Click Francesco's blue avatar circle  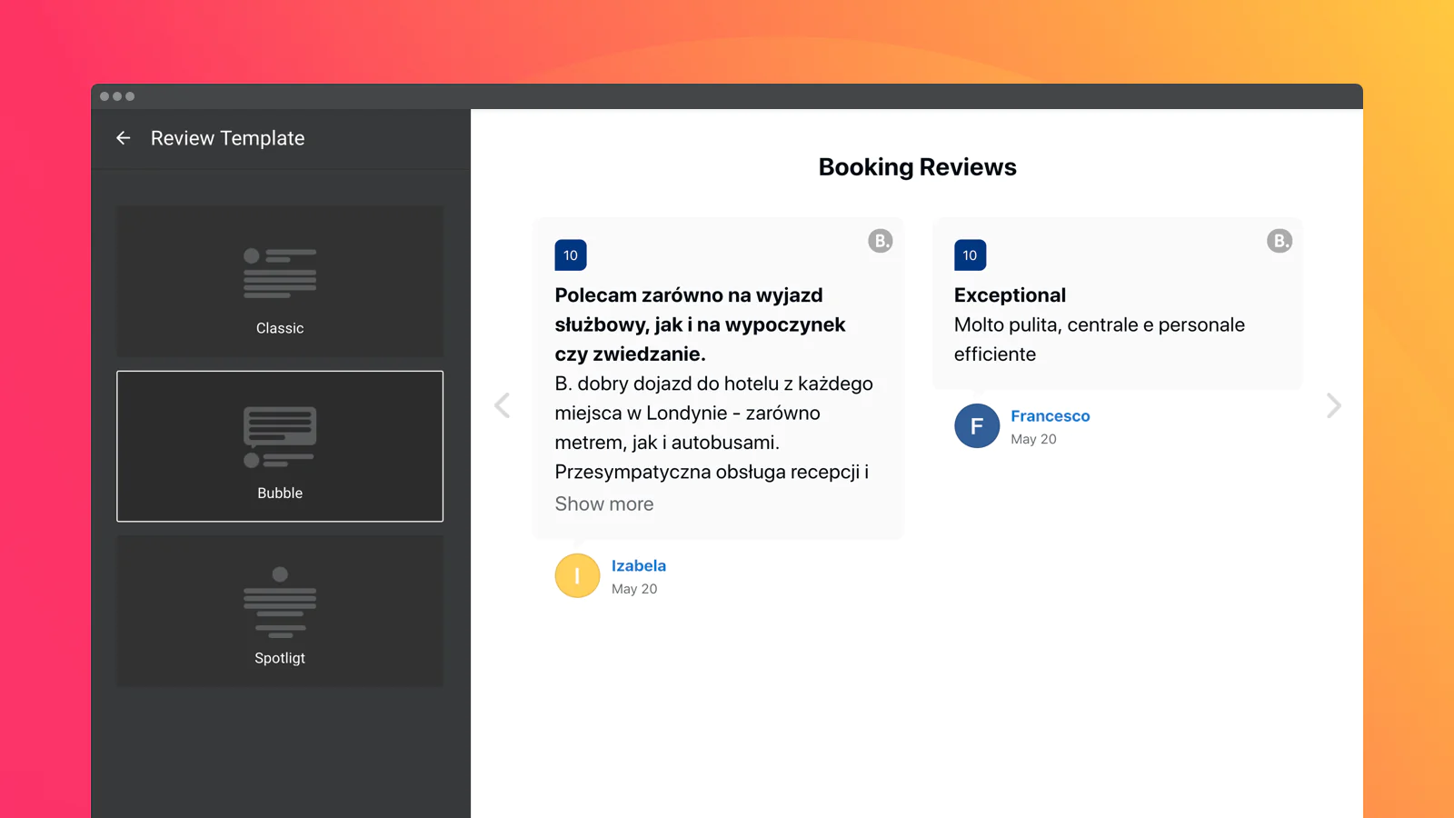977,426
